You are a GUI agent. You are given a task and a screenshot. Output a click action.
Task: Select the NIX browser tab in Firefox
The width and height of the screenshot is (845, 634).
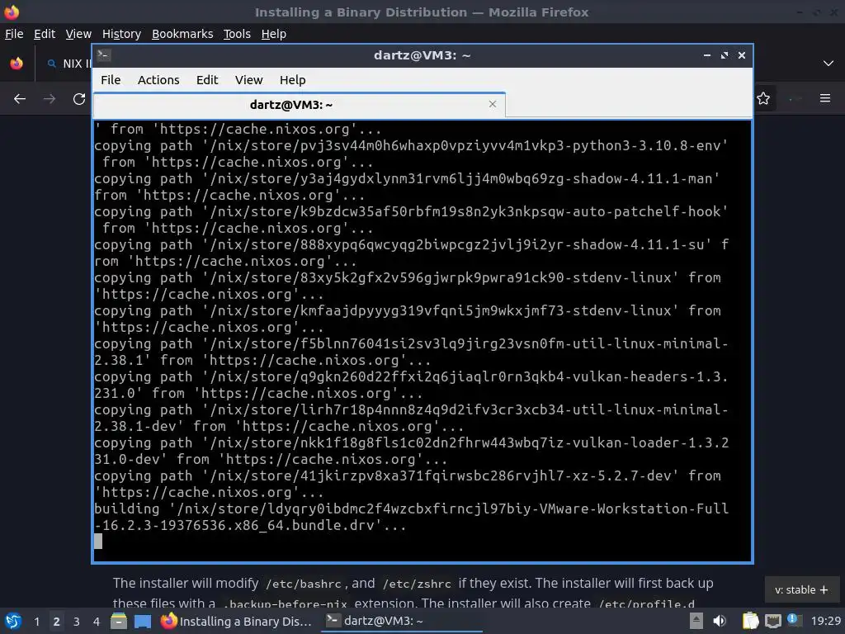[68, 64]
